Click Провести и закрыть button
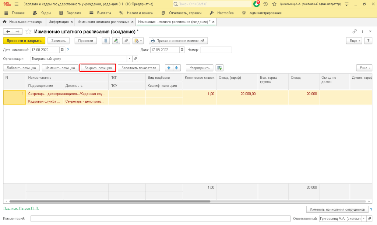Image resolution: width=377 pixels, height=225 pixels. [x=24, y=41]
